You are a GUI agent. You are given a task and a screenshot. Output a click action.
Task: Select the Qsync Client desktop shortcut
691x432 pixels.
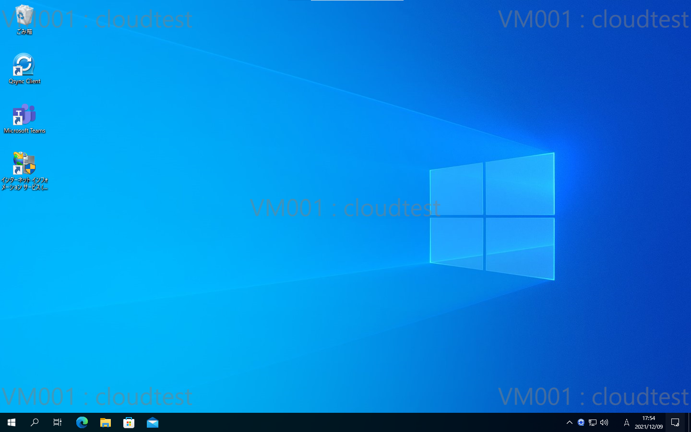24,68
